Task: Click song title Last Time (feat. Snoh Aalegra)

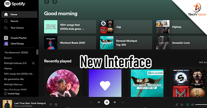Action: (30, 103)
